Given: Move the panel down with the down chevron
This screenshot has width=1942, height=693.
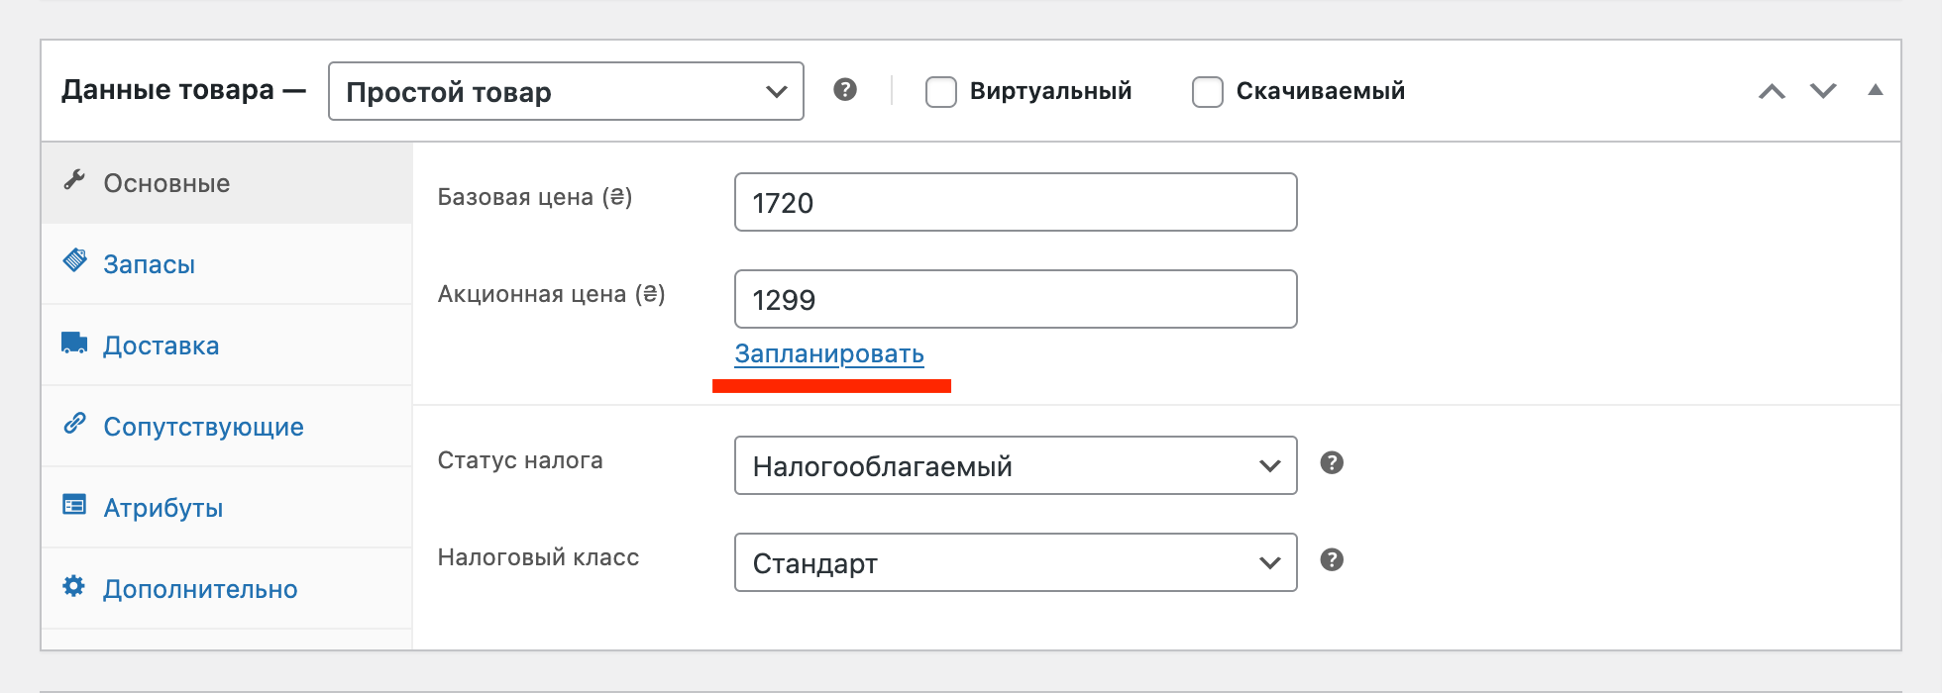Looking at the screenshot, I should 1823,91.
